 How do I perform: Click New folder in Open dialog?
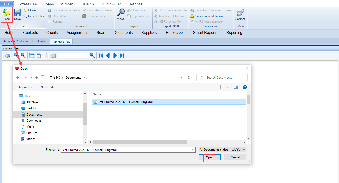pos(48,87)
